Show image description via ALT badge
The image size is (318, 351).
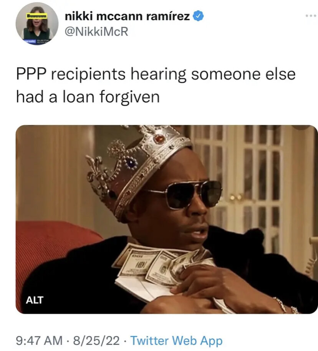coord(35,300)
